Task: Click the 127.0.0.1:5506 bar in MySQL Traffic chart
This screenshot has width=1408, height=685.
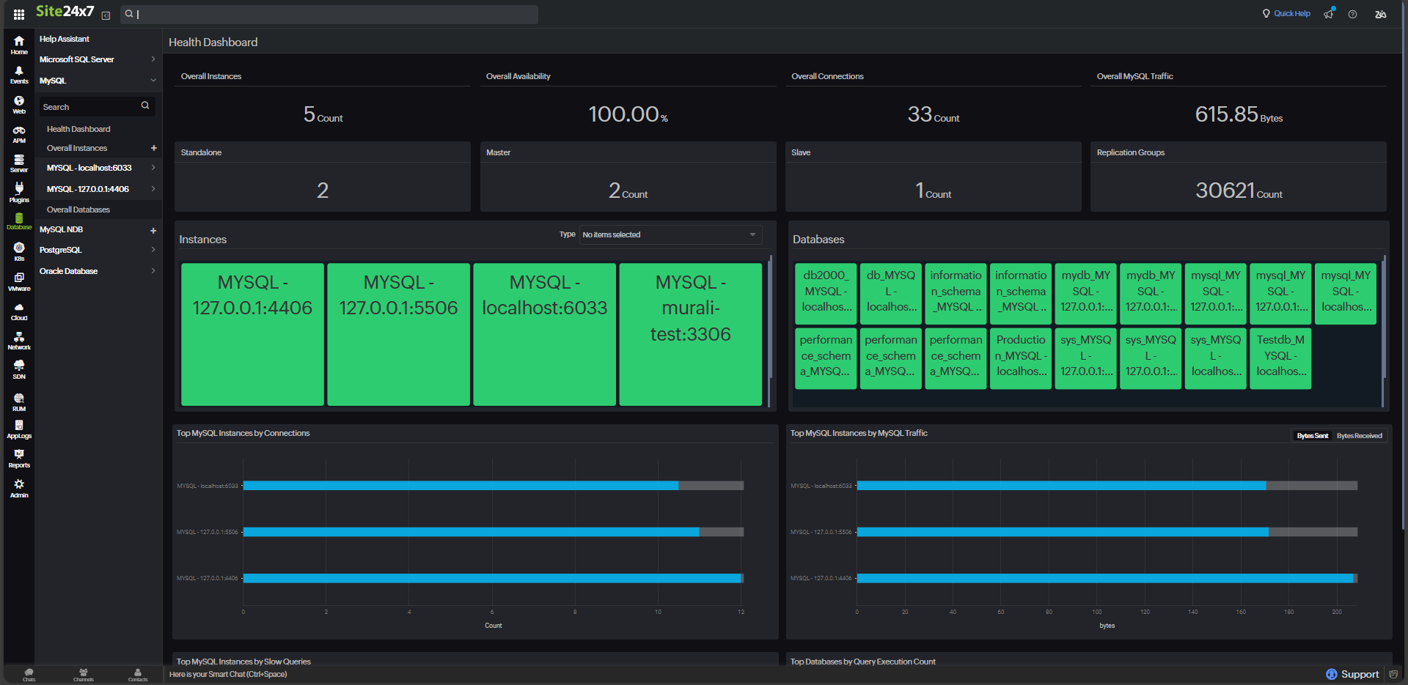Action: pyautogui.click(x=1063, y=532)
